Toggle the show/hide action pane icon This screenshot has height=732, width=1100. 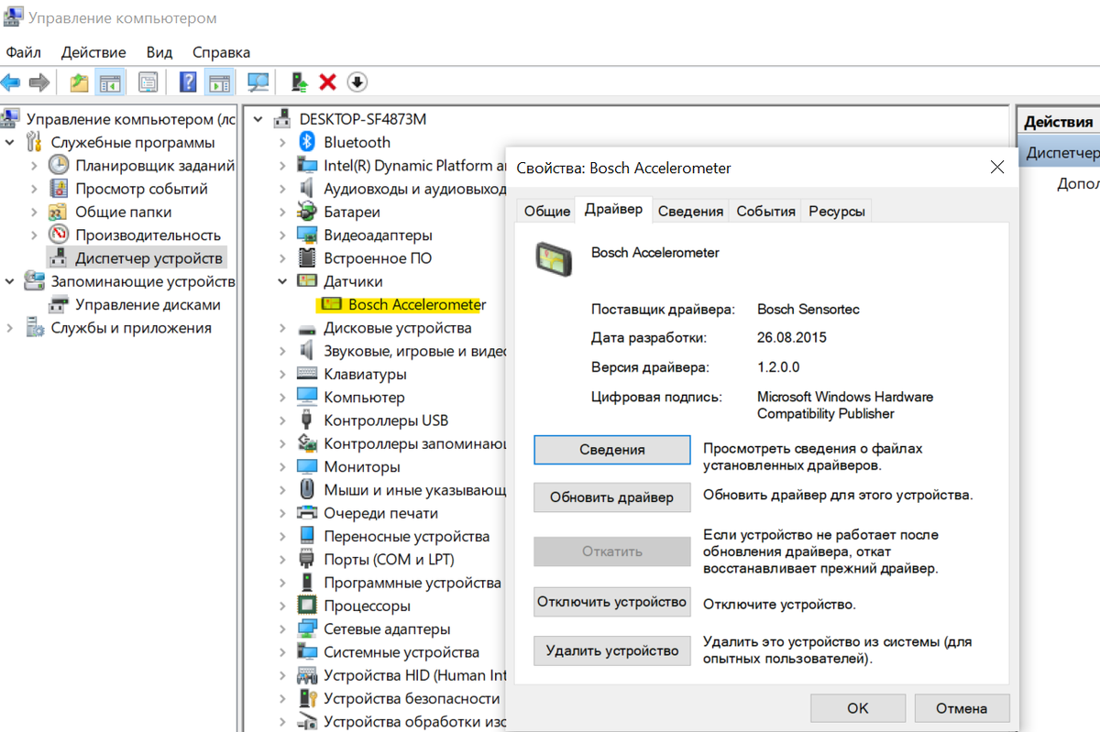click(x=218, y=82)
